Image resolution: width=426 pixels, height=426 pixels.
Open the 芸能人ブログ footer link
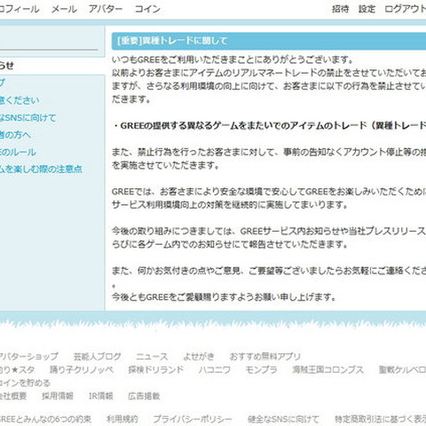click(x=98, y=357)
